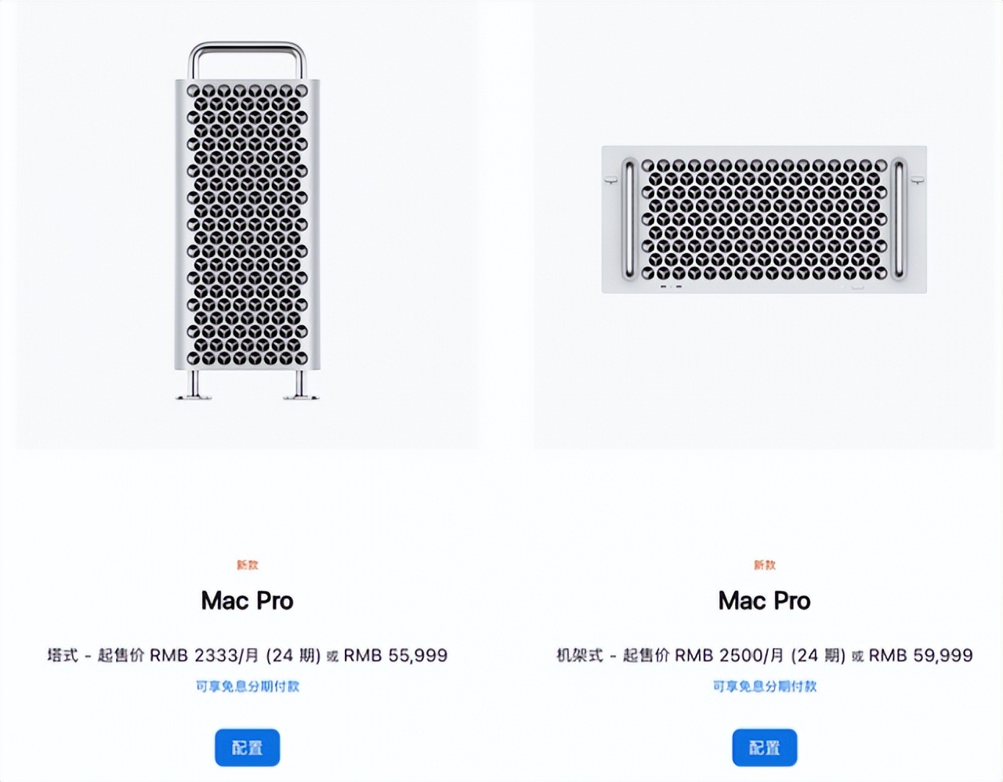Click the 新款 badge above the tower Mac Pro
Screen dimensions: 1003x782
(247, 564)
